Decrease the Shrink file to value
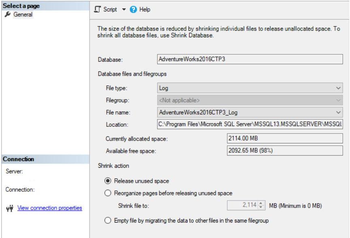This screenshot has height=238, width=350. point(261,208)
